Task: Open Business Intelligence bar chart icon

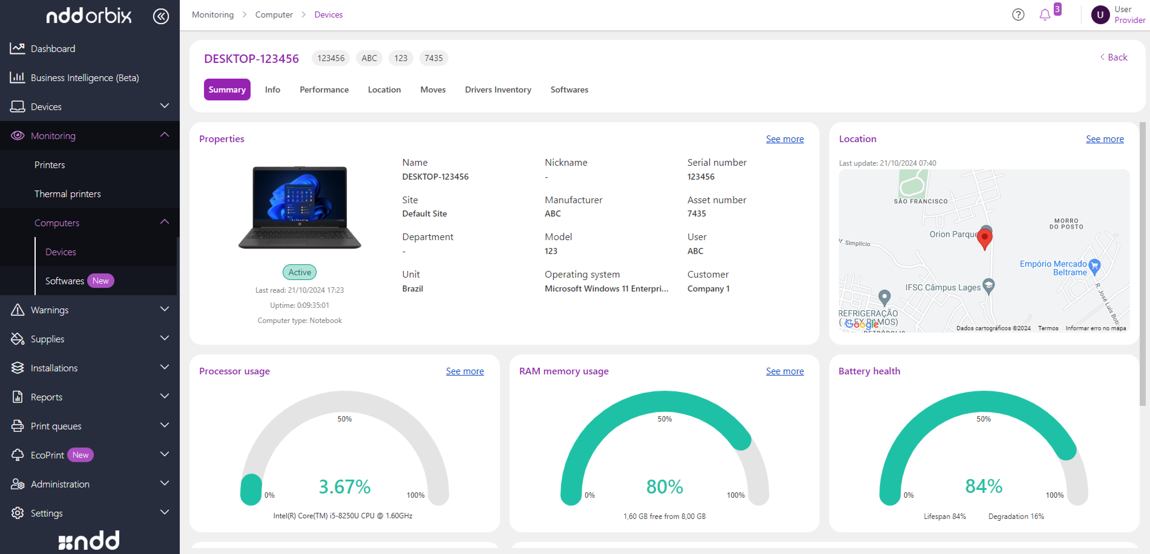Action: coord(17,77)
